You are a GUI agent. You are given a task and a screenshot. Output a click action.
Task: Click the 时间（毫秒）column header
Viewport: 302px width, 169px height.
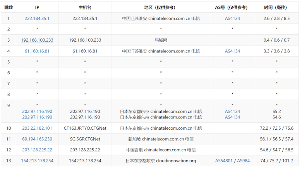click(276, 7)
